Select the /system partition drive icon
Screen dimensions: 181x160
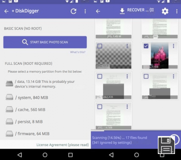10,97
